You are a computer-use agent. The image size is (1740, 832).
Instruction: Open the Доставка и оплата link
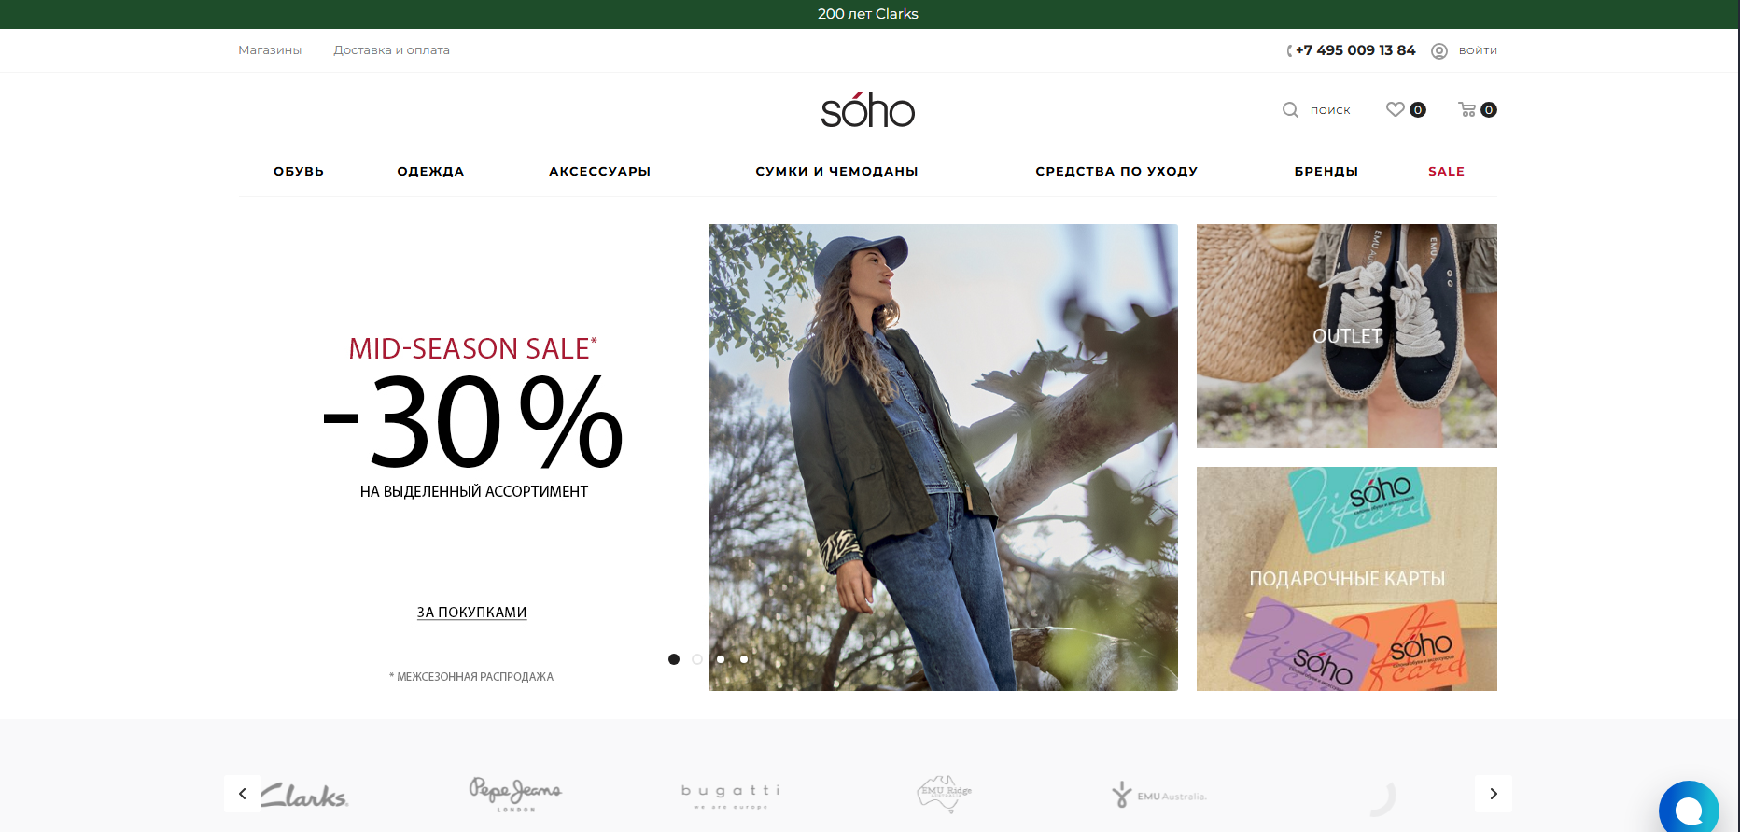[x=392, y=50]
